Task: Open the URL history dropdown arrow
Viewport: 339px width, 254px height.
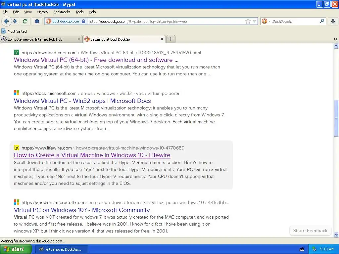Action: (255, 21)
